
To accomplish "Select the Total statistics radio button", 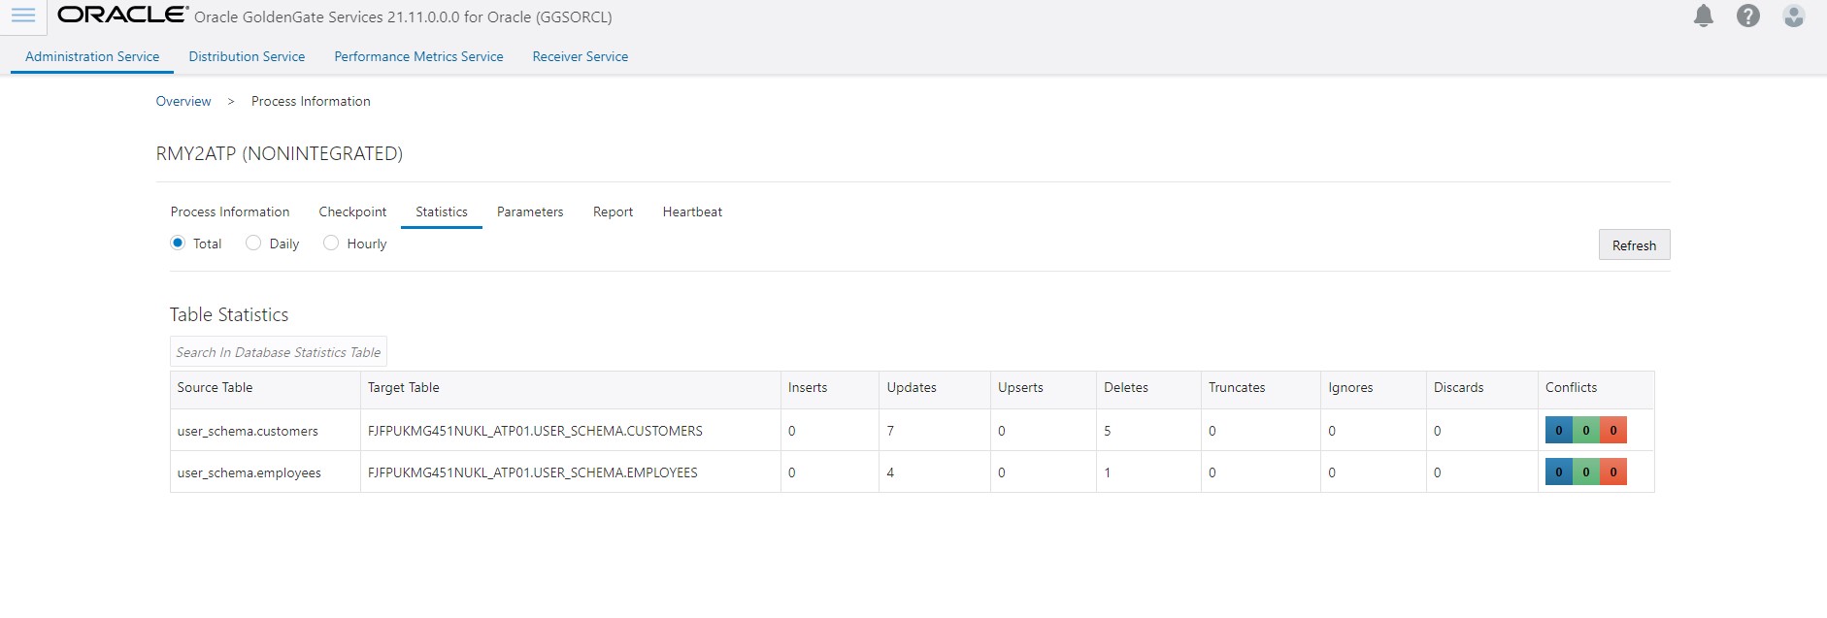I will tap(178, 243).
